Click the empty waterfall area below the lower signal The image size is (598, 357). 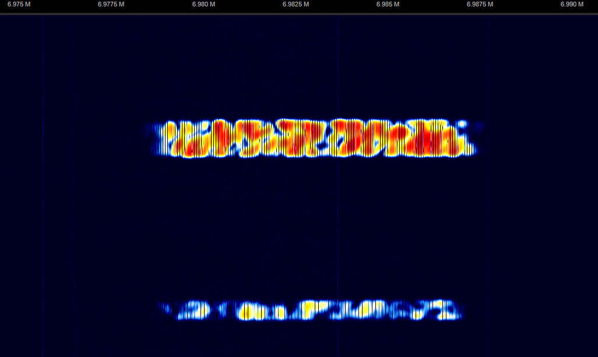[315, 341]
